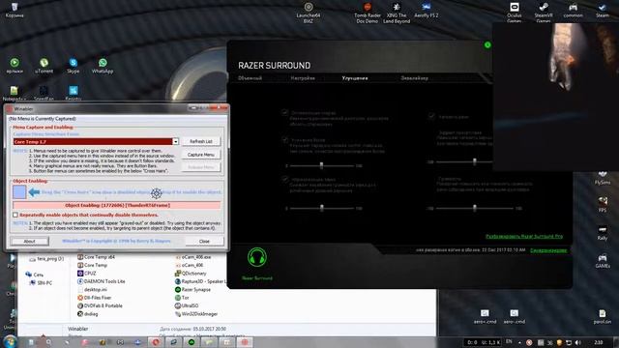Viewport: 619px width, 348px height.
Task: Select tera_prog (J:) drive in Explorer tree
Action: [x=46, y=259]
